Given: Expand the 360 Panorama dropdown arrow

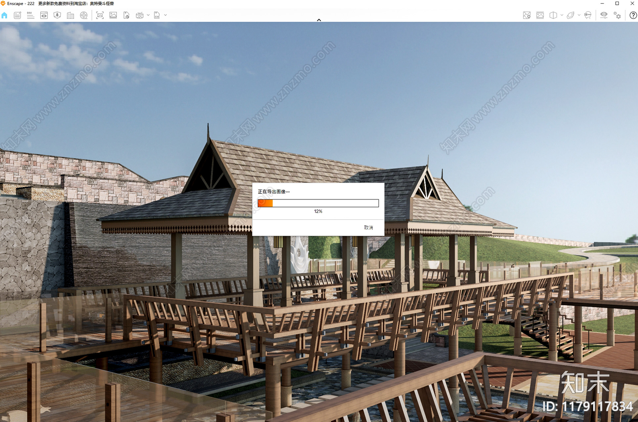Looking at the screenshot, I should [148, 15].
